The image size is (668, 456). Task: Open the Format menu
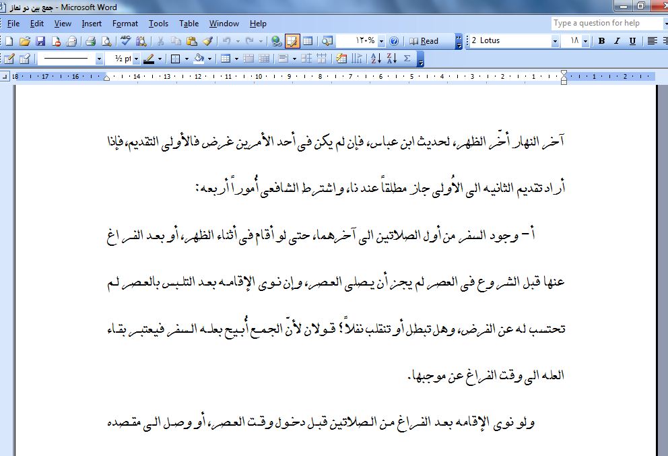click(x=125, y=24)
